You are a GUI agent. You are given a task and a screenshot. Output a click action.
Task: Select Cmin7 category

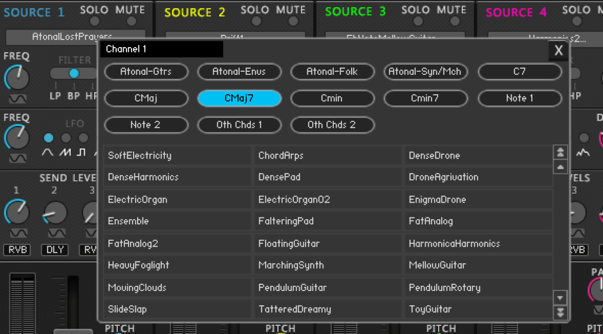tap(426, 98)
